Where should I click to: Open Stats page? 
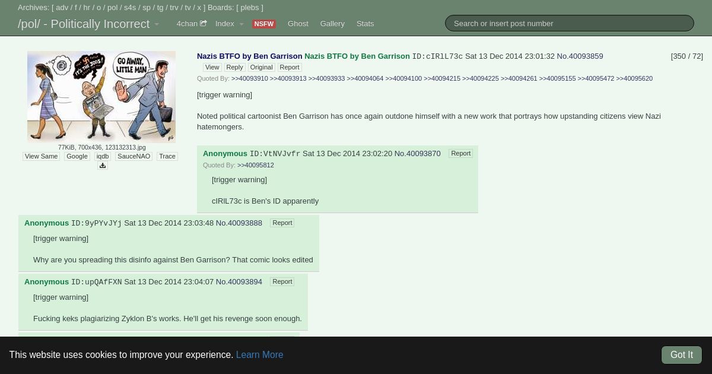tap(365, 24)
